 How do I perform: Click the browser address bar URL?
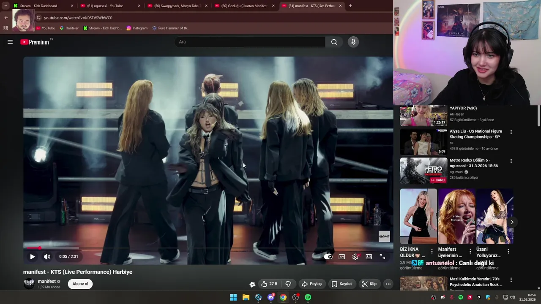click(78, 18)
